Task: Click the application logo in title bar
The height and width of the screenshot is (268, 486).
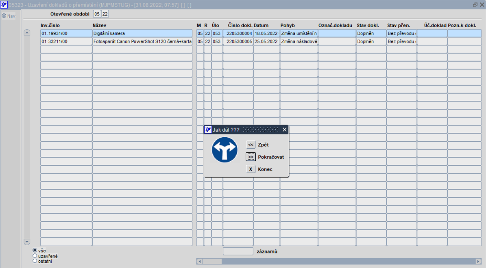Action: [4, 4]
